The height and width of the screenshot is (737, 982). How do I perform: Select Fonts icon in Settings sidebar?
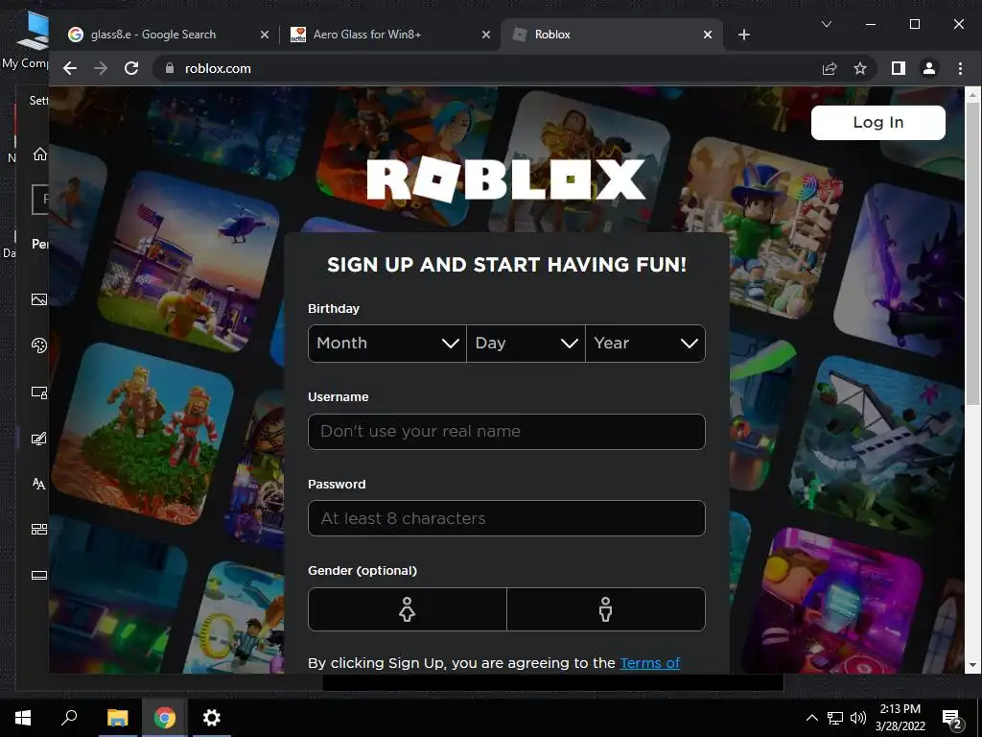tap(38, 484)
